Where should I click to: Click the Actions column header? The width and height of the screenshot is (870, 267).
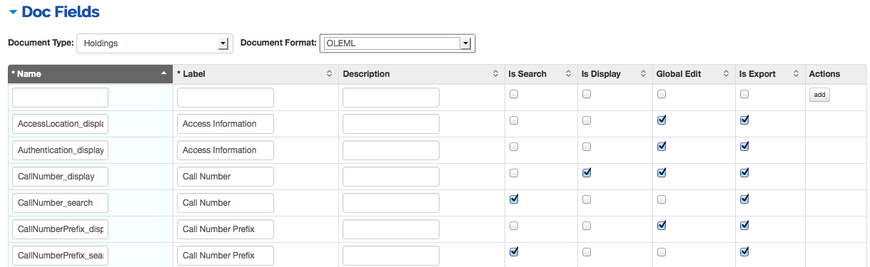pyautogui.click(x=824, y=73)
